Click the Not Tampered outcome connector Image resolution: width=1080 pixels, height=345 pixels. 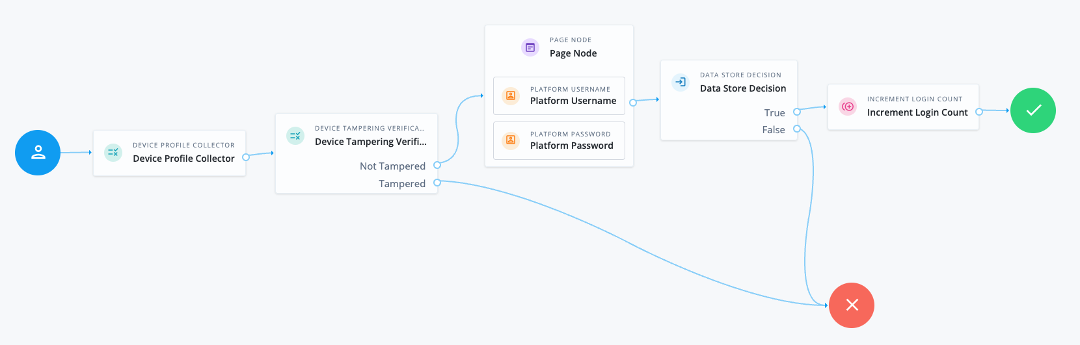[x=437, y=165]
